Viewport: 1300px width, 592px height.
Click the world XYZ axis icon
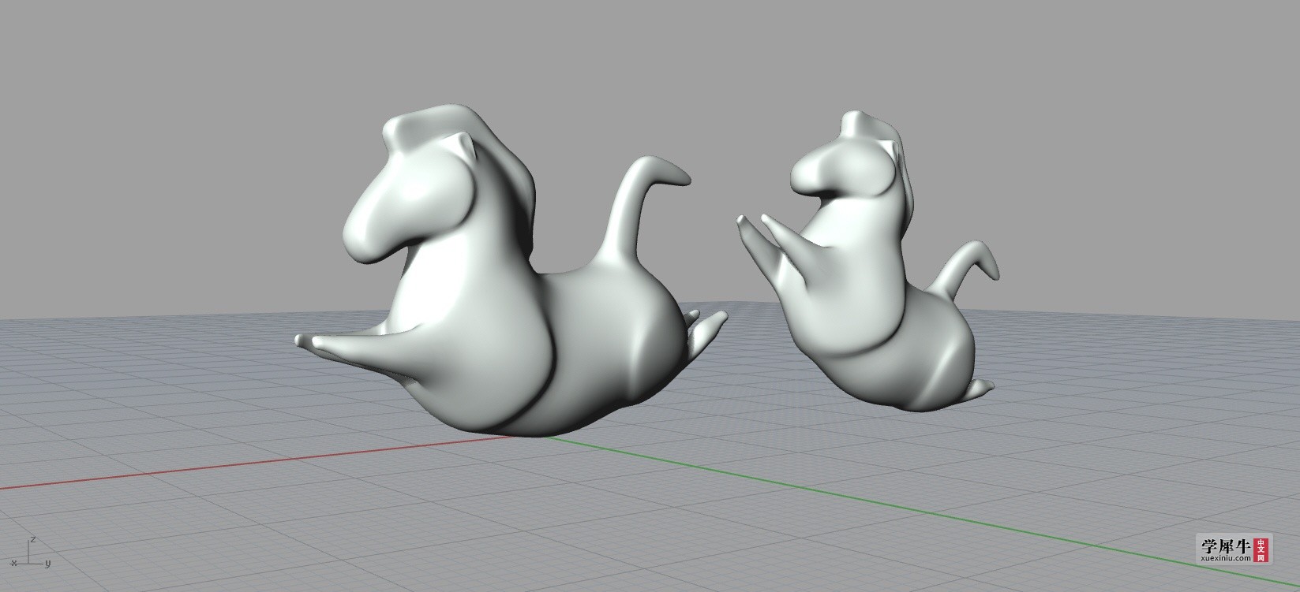point(32,553)
